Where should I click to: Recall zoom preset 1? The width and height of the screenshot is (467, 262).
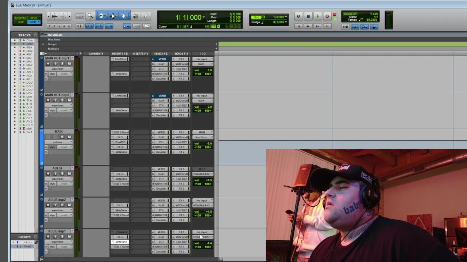click(49, 26)
